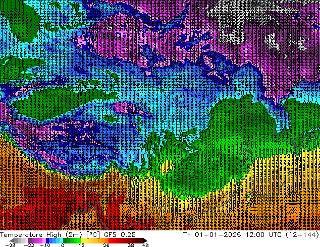Click the gray left arrow of color scale
The height and width of the screenshot is (247, 320).
[12, 240]
